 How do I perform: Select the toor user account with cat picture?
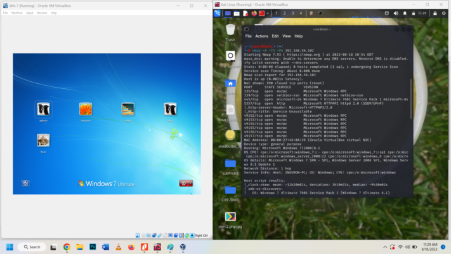tap(43, 140)
